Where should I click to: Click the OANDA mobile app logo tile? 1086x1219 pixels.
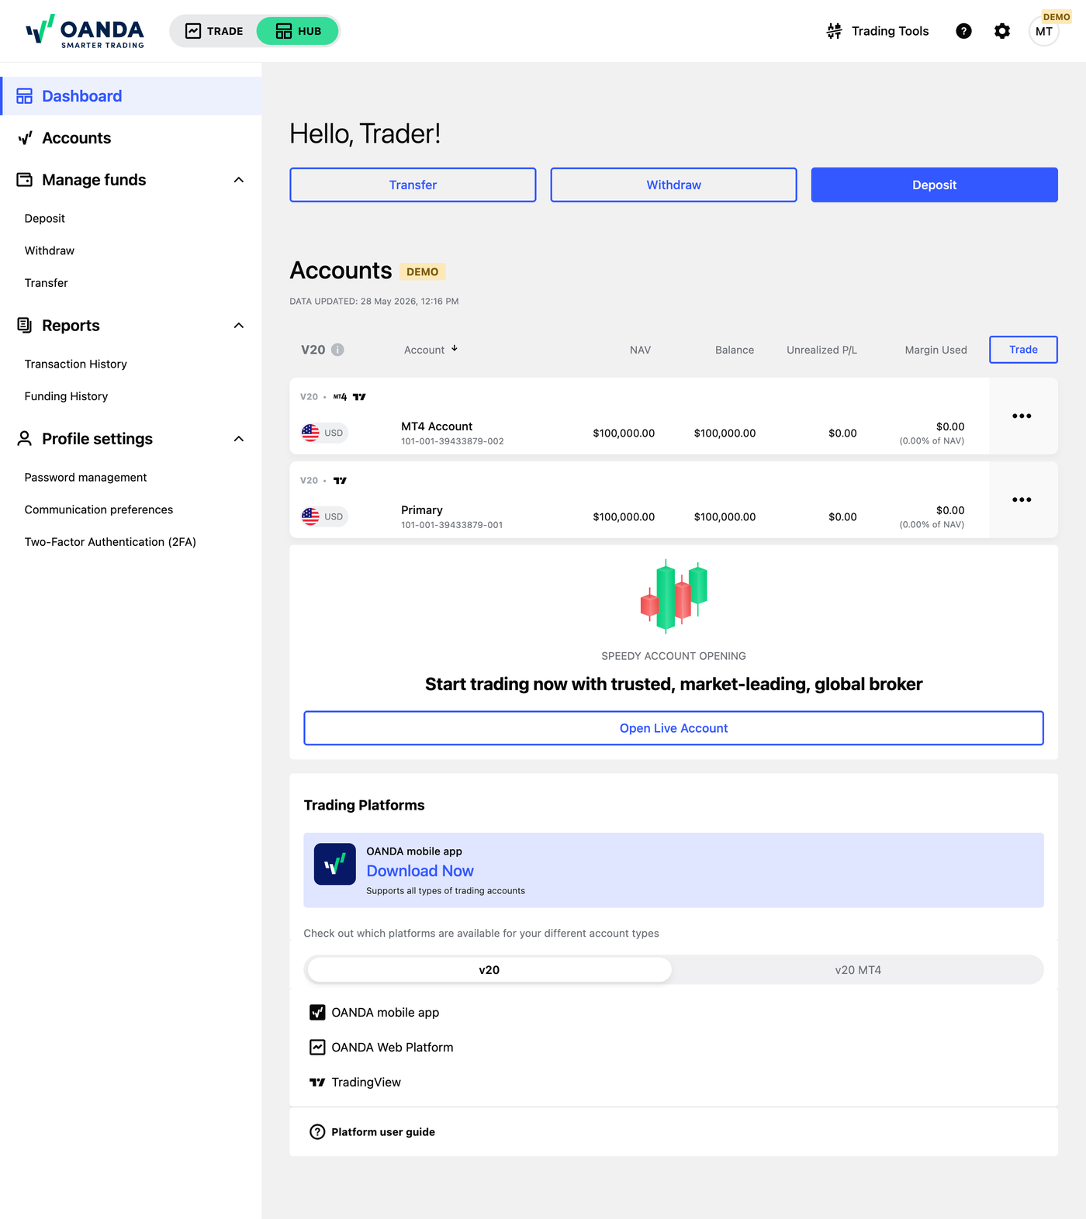335,864
